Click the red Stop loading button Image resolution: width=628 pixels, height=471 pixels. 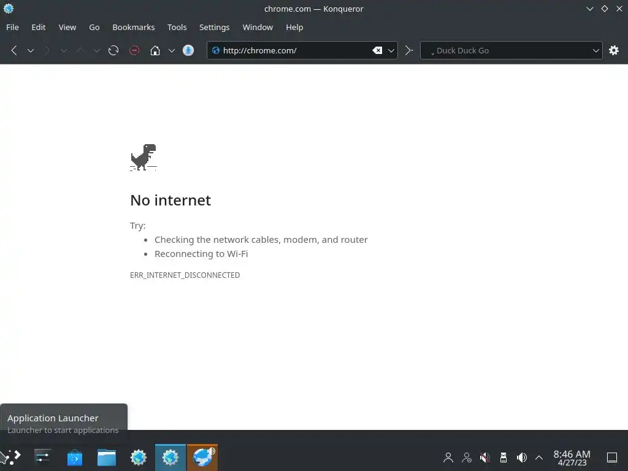[x=134, y=50]
